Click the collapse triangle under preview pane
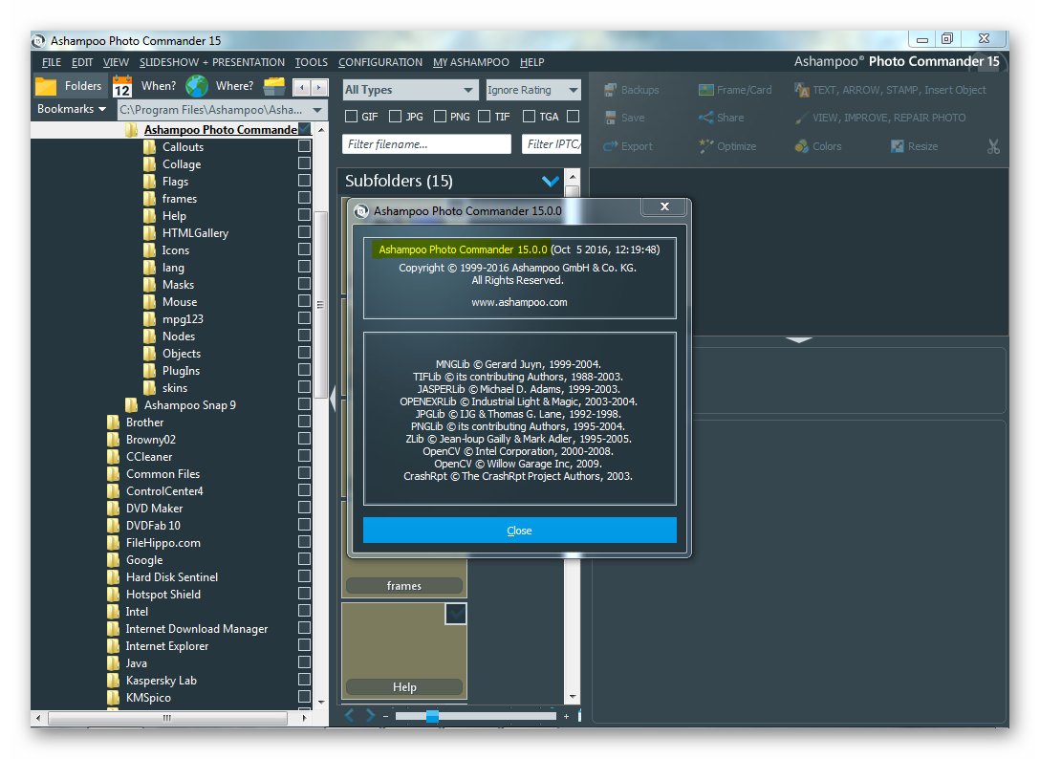Screen dimensions: 1040x759 click(798, 339)
